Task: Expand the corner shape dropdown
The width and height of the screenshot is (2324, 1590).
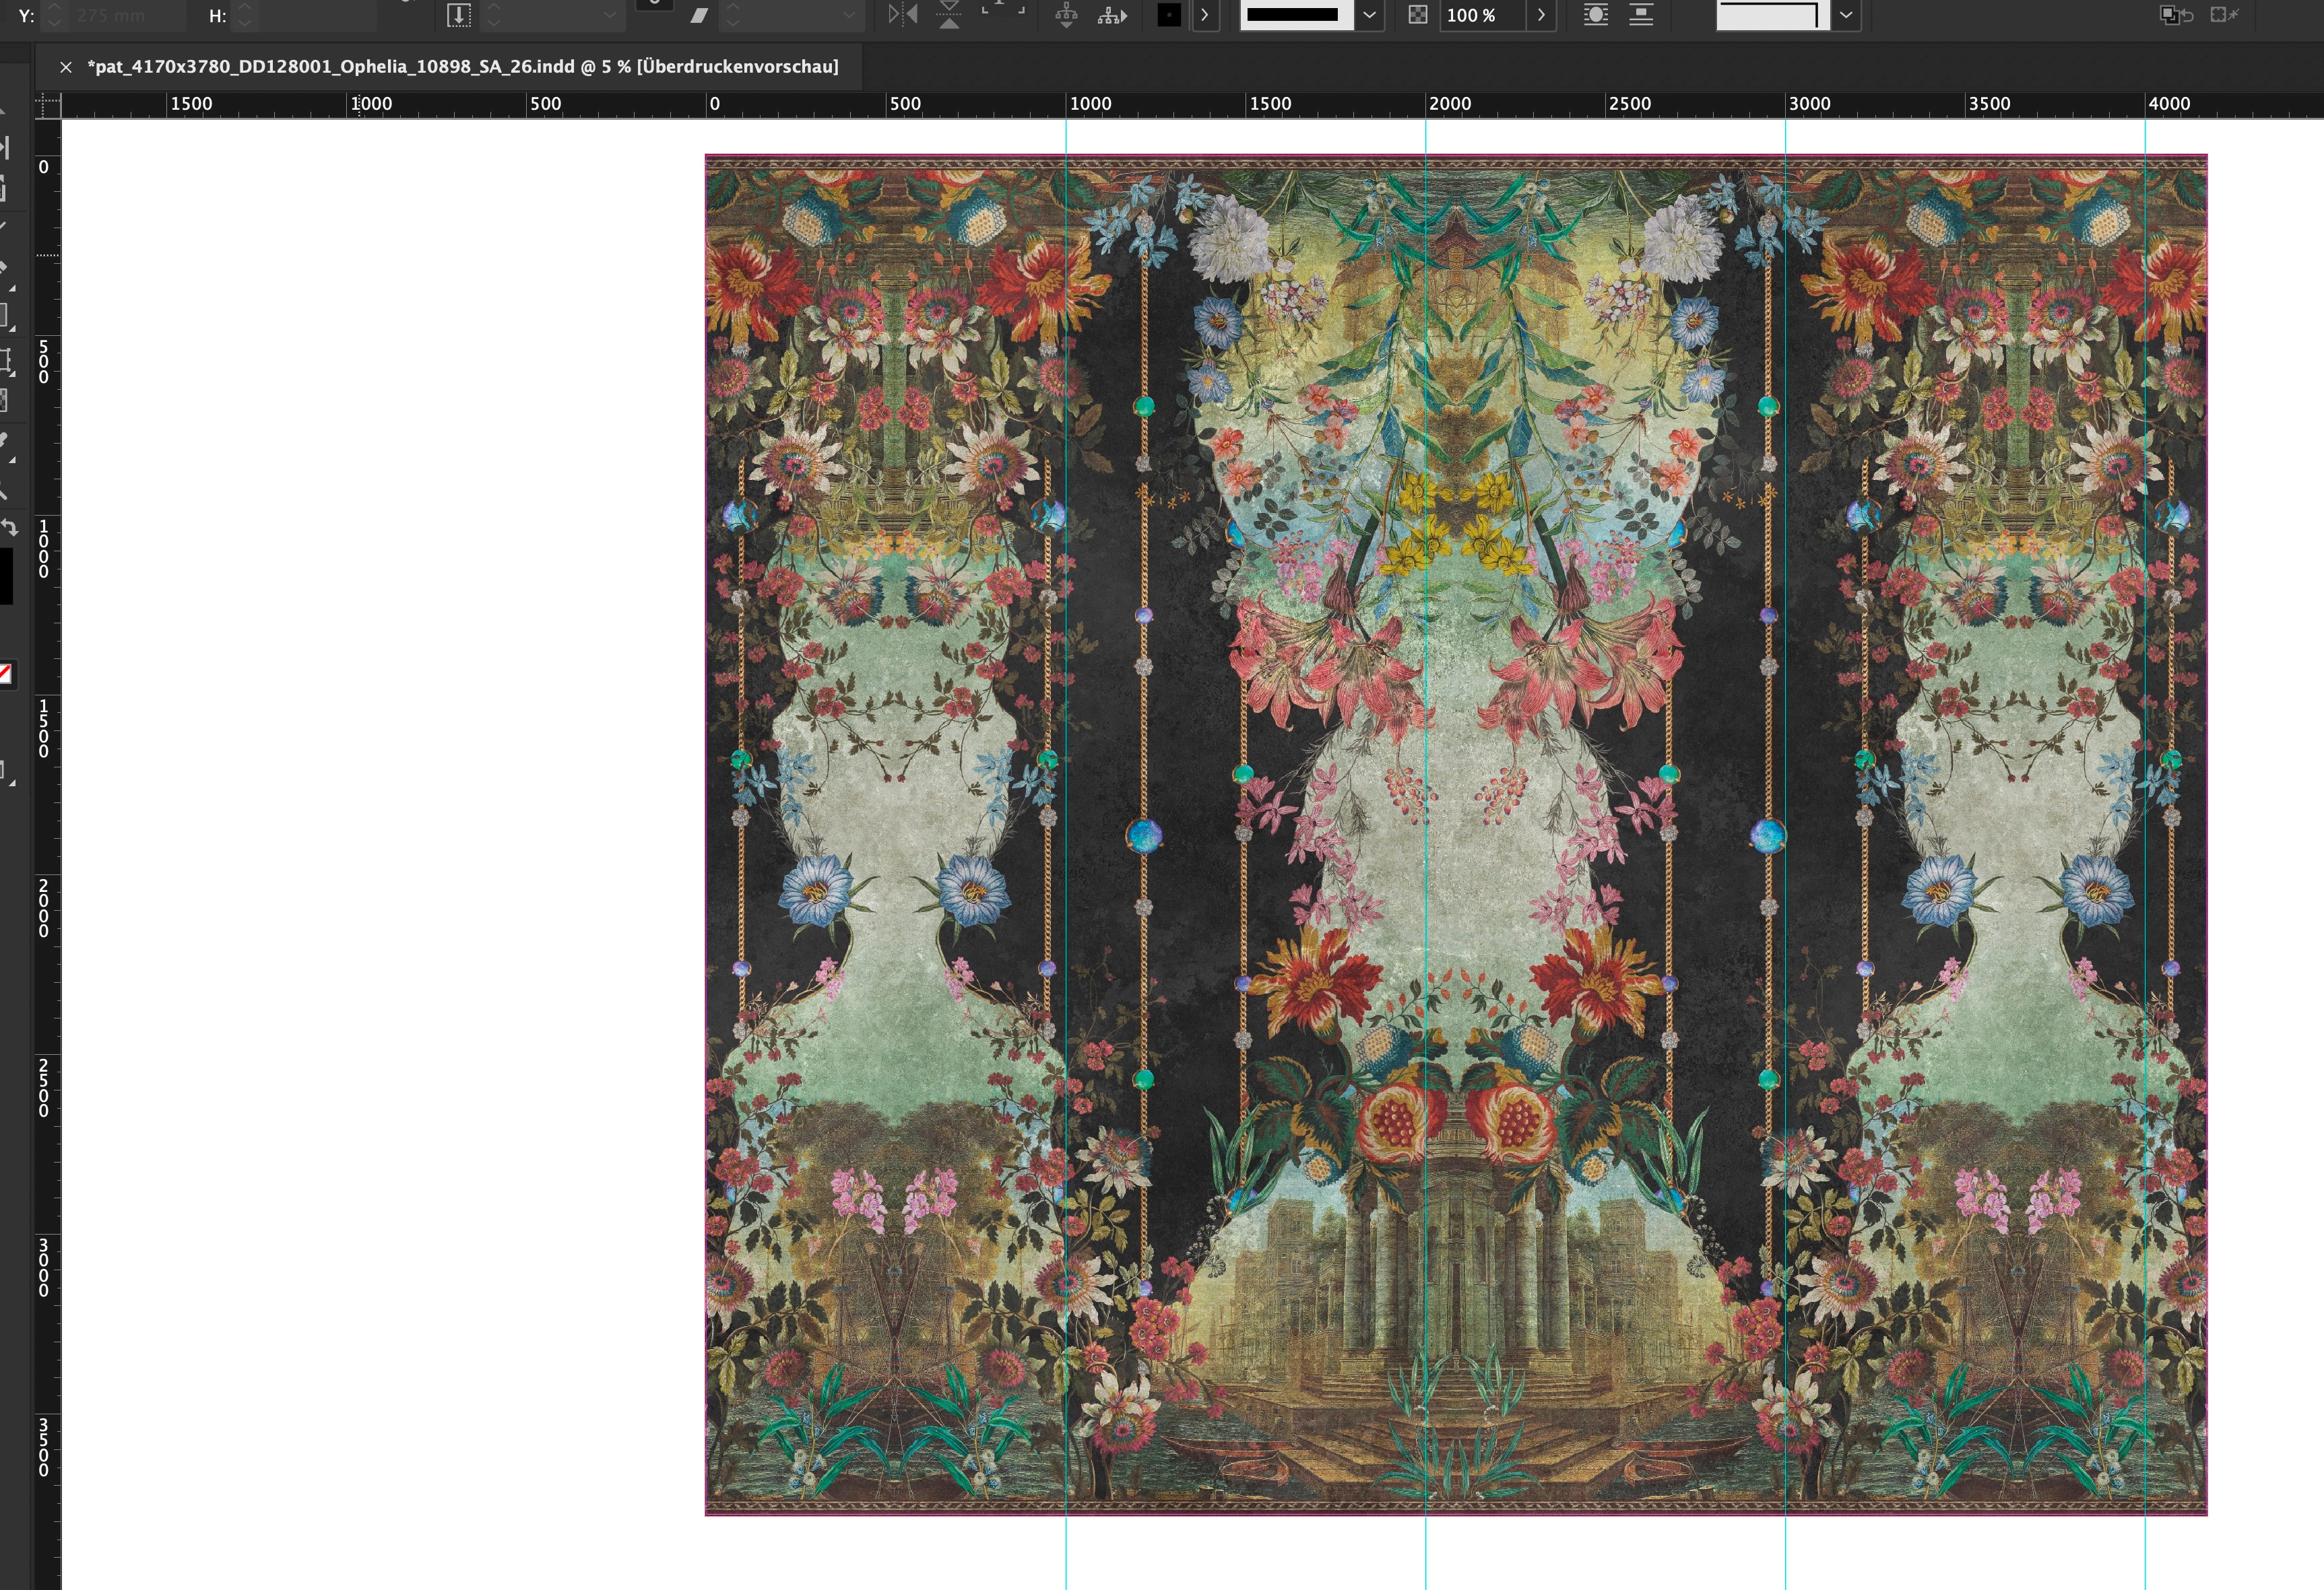Action: pos(1846,15)
